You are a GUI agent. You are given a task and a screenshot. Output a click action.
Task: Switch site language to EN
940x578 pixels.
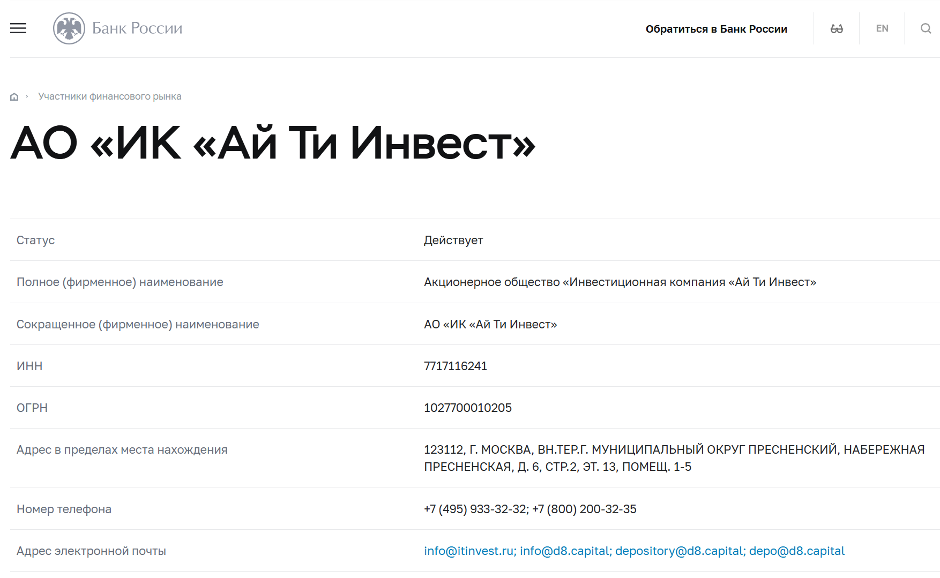[x=882, y=28]
